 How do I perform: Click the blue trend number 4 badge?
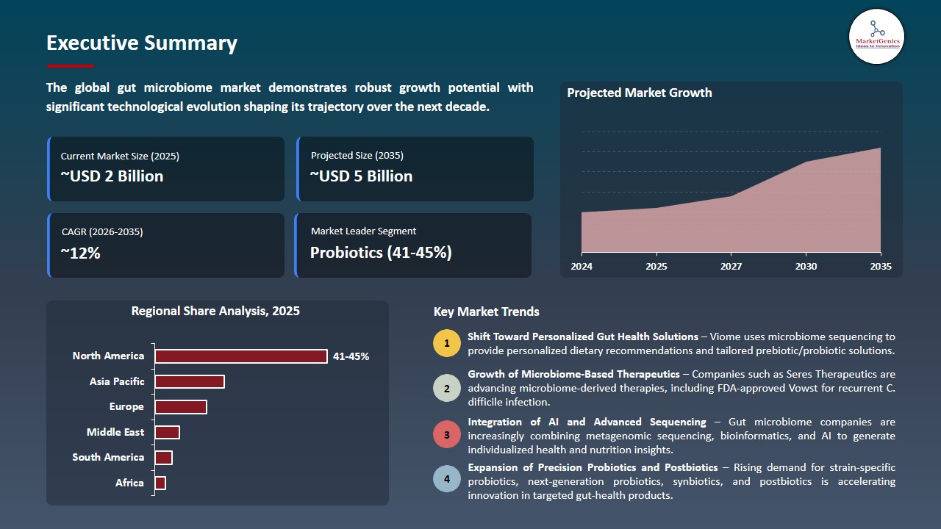pyautogui.click(x=447, y=480)
